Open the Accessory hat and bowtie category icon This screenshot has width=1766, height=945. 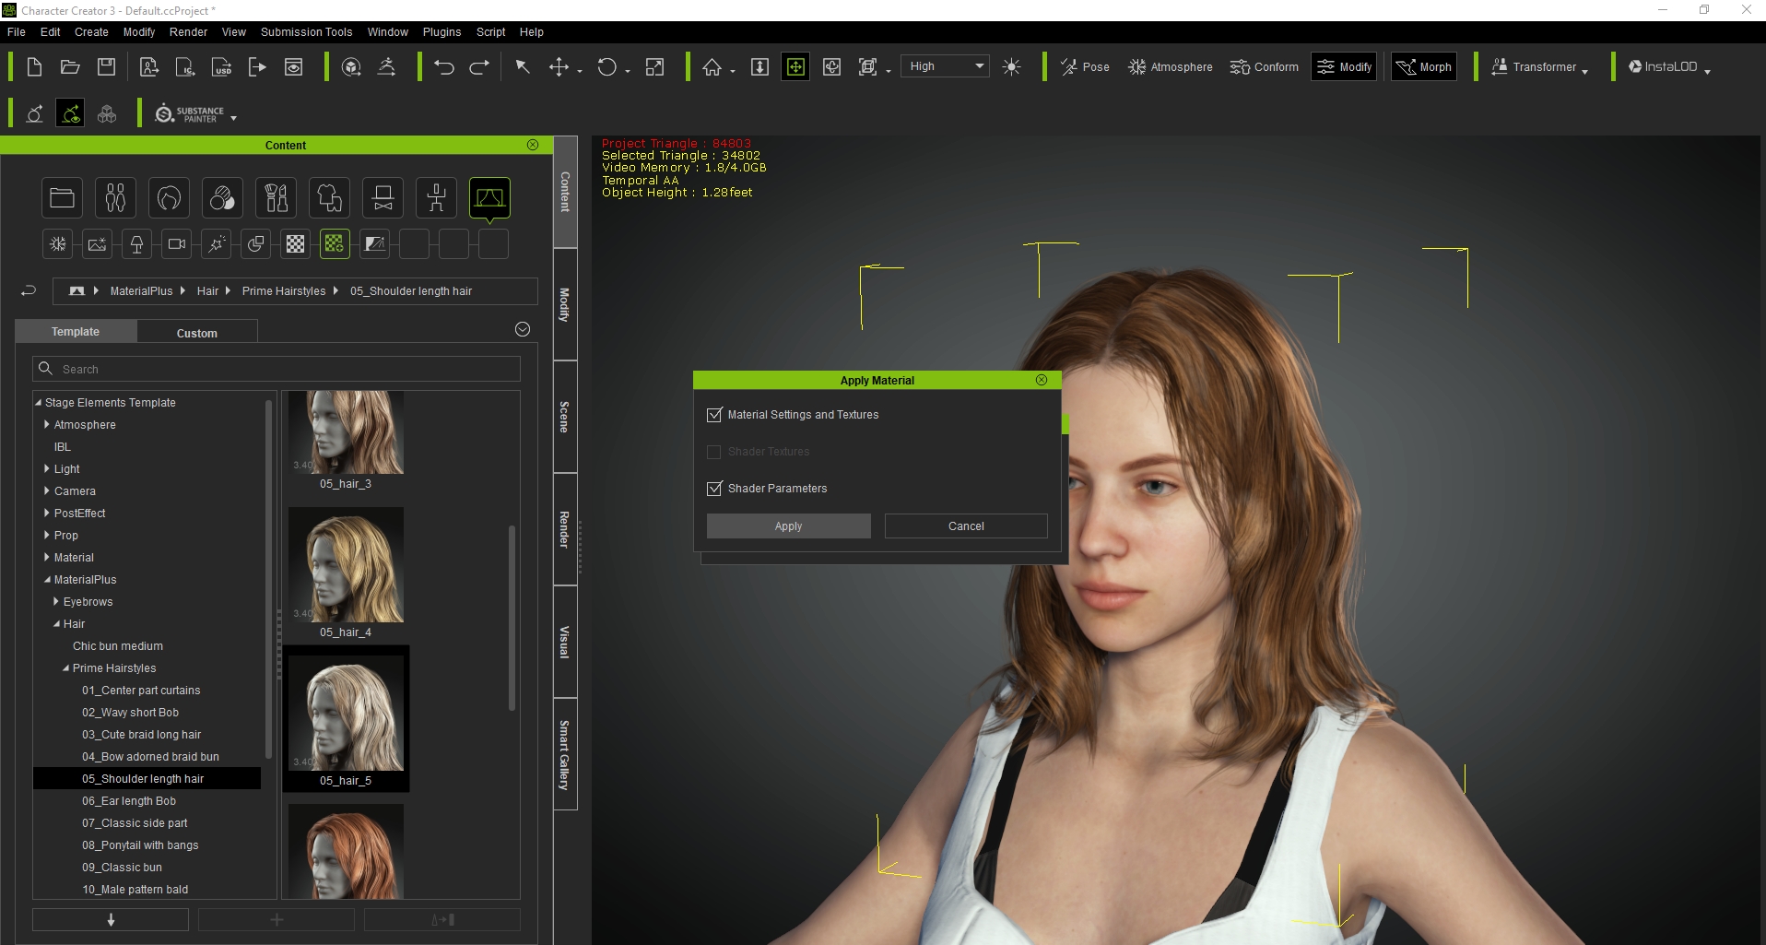[x=383, y=197]
